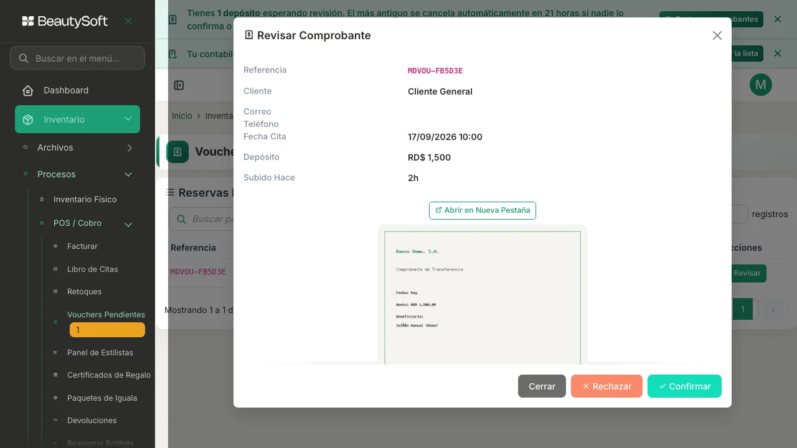Click the receipt icon in the dialog title
Image resolution: width=797 pixels, height=448 pixels.
coord(249,35)
